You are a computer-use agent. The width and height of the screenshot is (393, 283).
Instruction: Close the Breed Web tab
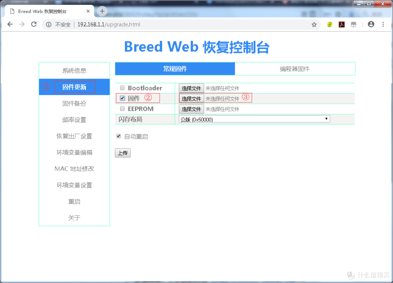(x=88, y=11)
